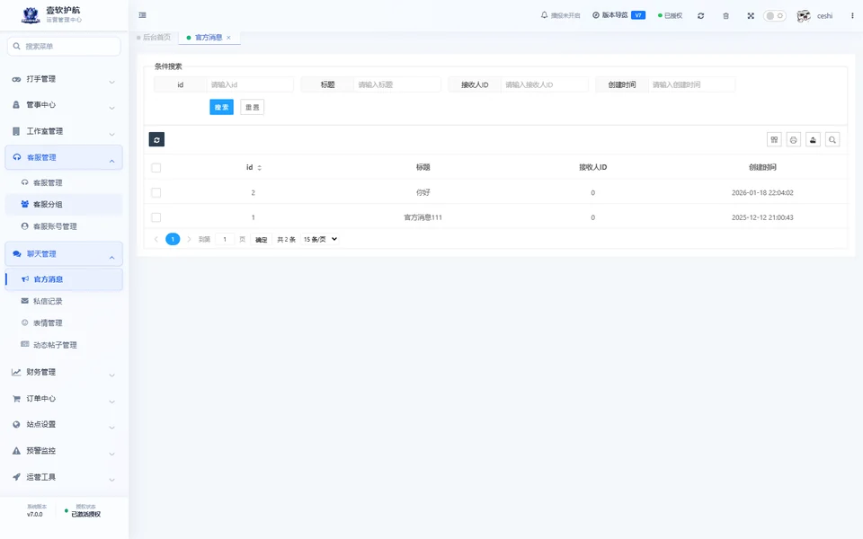Screen dimensions: 863x539
Task: Click the magnifier icon above the table
Action: click(x=832, y=140)
